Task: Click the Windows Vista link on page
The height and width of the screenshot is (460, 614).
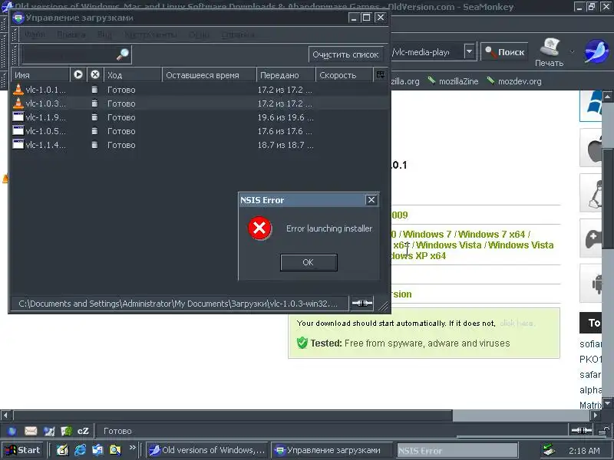Action: point(448,245)
